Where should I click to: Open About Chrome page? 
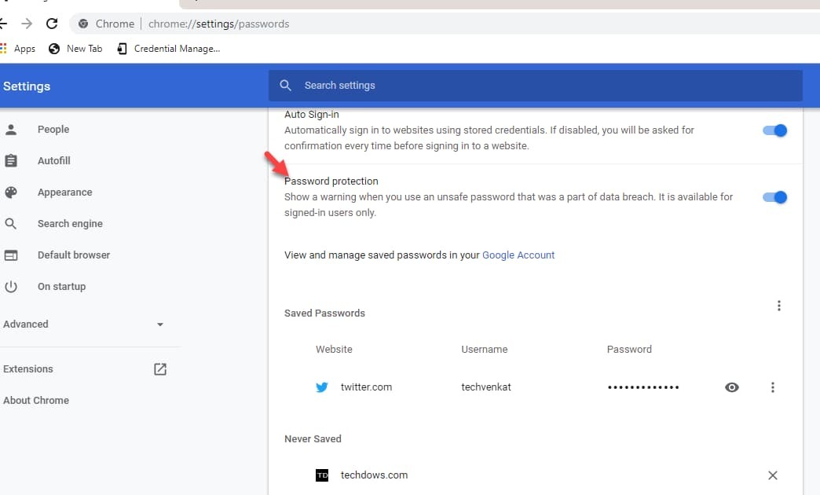(36, 401)
